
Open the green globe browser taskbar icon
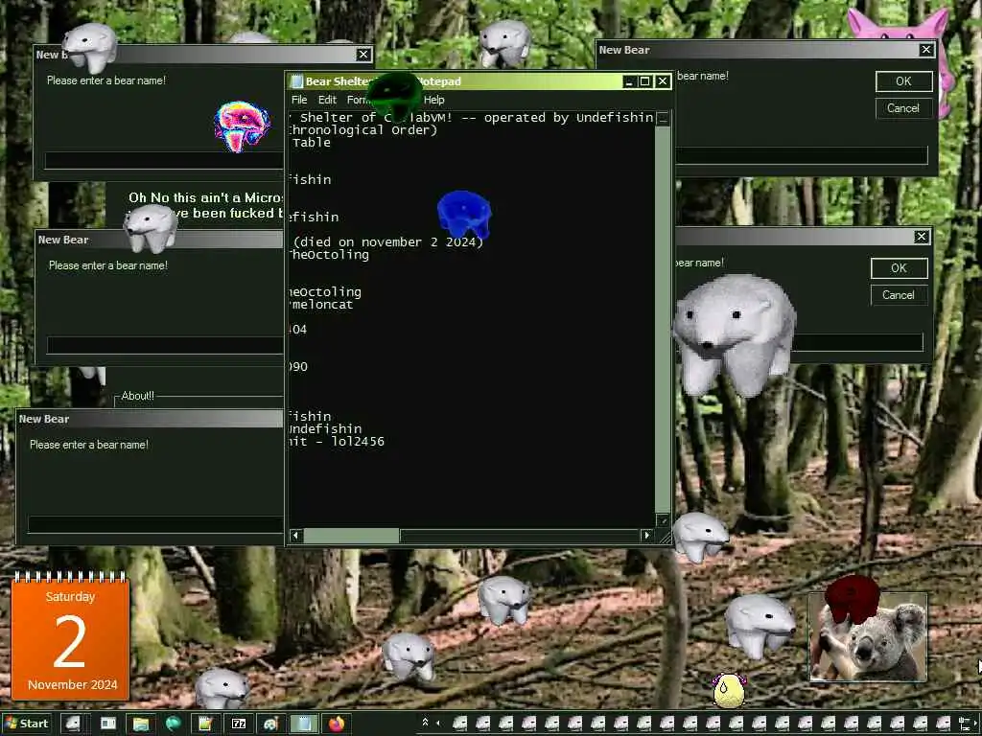coord(173,724)
